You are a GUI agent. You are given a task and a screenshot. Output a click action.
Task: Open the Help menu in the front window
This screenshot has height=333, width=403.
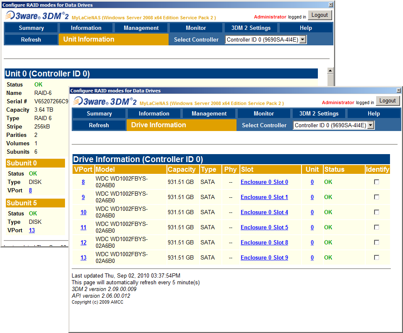374,113
